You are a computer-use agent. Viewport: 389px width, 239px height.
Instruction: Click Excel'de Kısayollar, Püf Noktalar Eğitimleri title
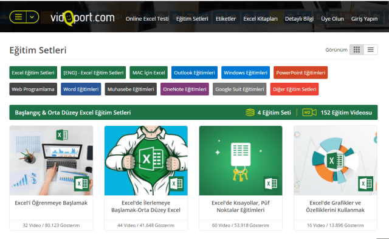[x=241, y=207]
